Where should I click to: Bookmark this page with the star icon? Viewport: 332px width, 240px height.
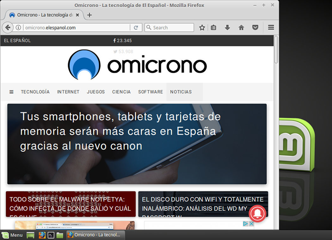tap(202, 27)
